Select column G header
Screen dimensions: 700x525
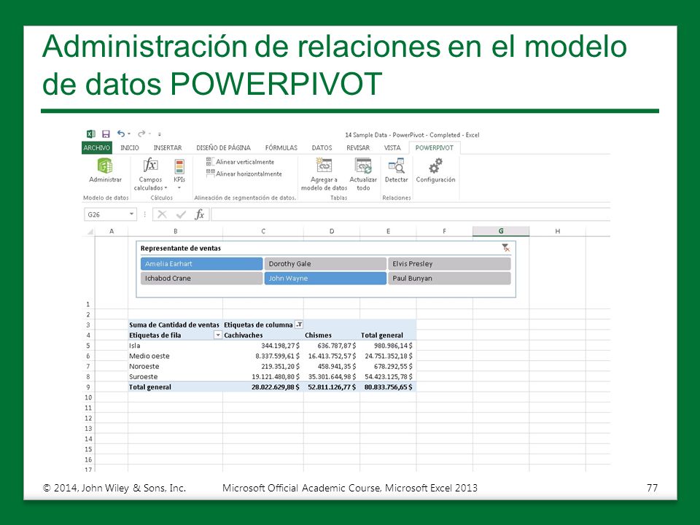point(501,231)
